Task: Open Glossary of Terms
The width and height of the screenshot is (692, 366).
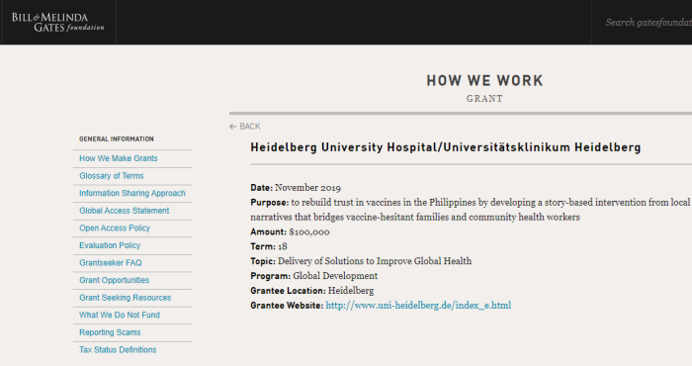Action: (111, 176)
